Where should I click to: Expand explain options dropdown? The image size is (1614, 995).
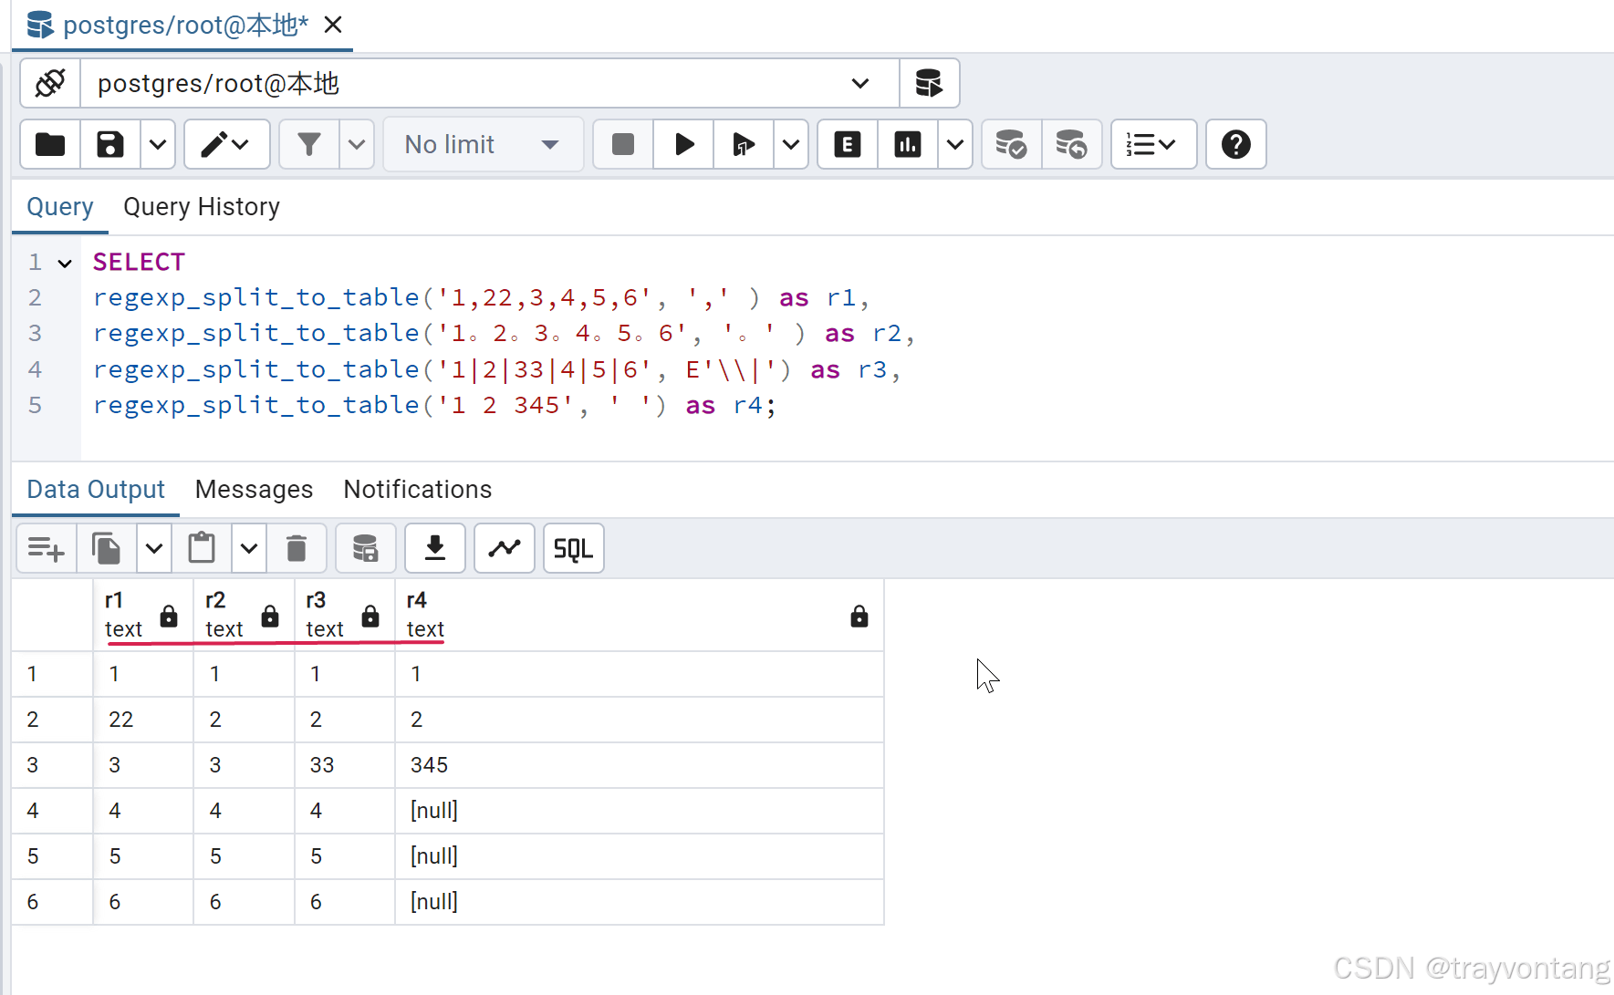(955, 144)
